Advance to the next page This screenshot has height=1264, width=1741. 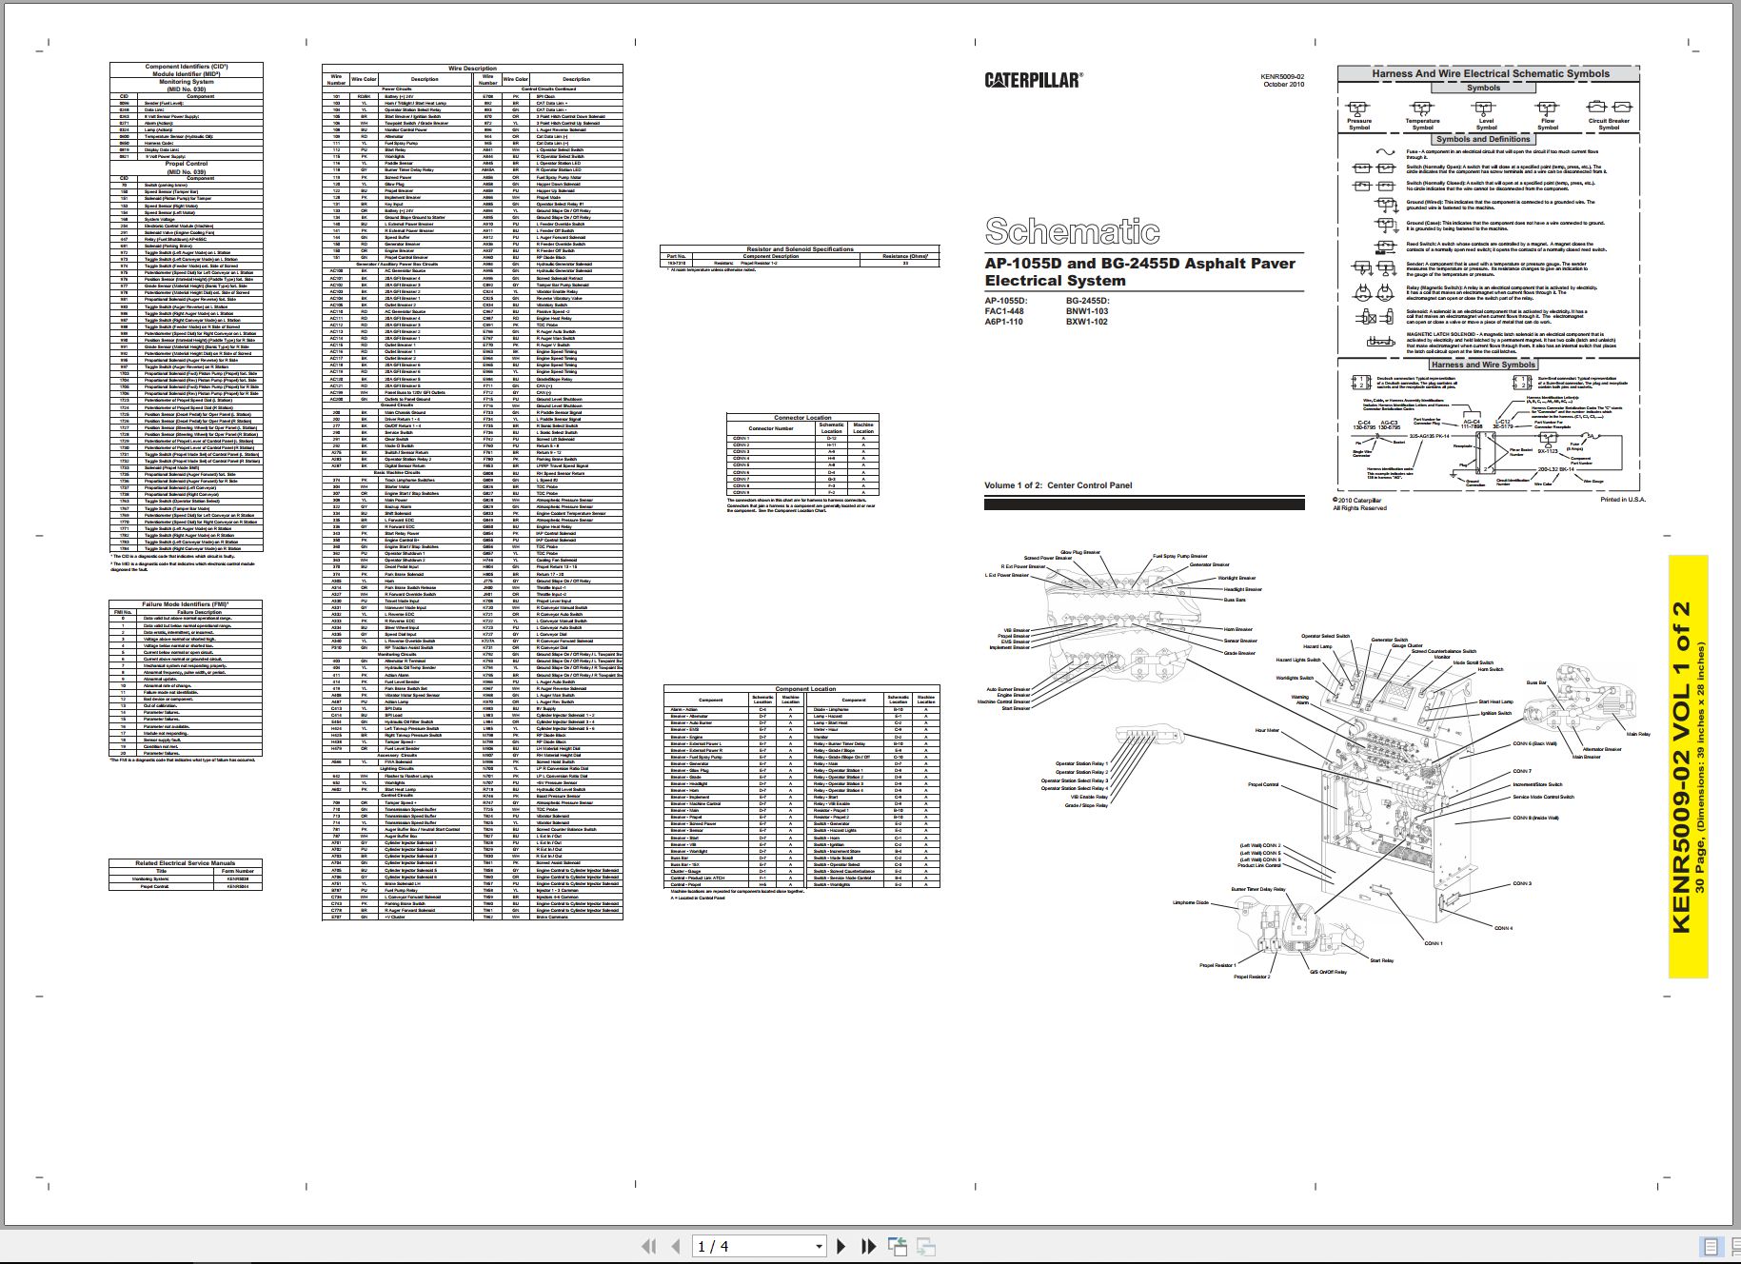[841, 1246]
